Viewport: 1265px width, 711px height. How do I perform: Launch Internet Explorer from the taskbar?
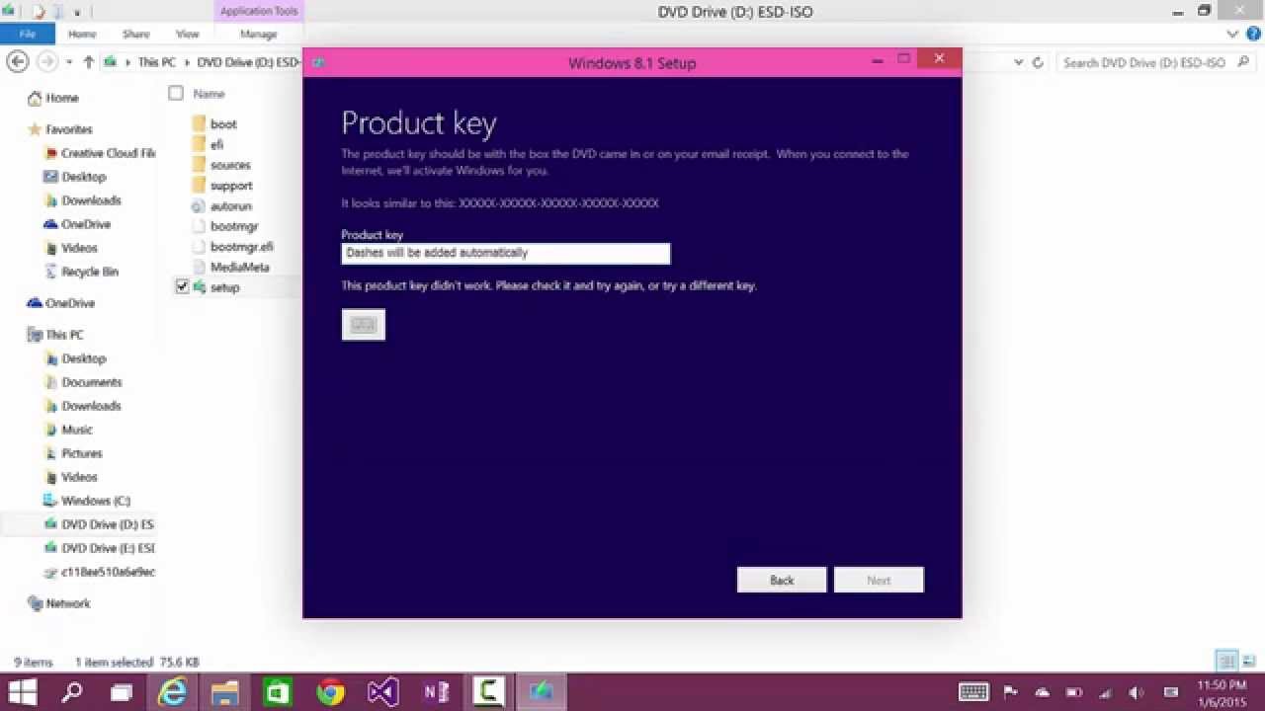(175, 692)
